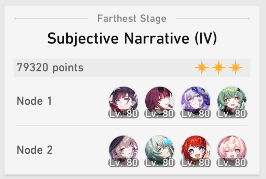Open the teal-haired character avatar in Node 2

click(160, 150)
